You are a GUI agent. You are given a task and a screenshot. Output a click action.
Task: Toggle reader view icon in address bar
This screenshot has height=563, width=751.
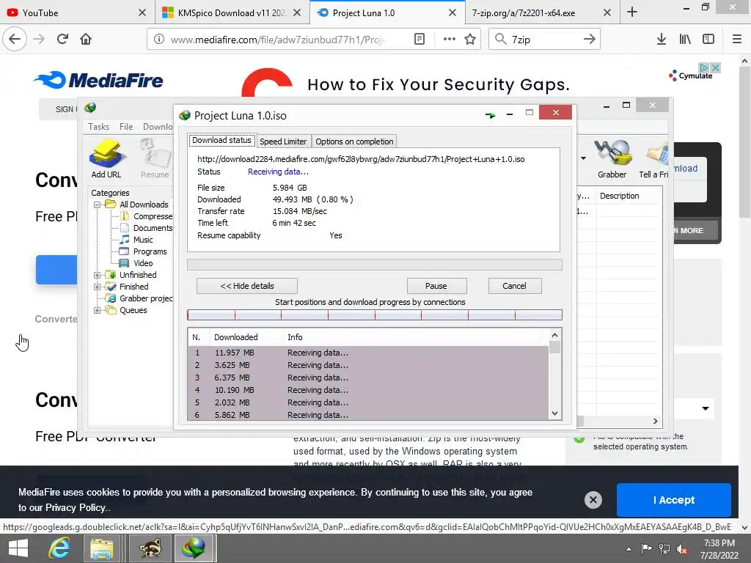419,39
